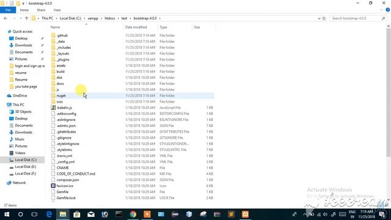Select the Gemfile.lock file
Image resolution: width=391 pixels, height=220 pixels.
coord(66,198)
